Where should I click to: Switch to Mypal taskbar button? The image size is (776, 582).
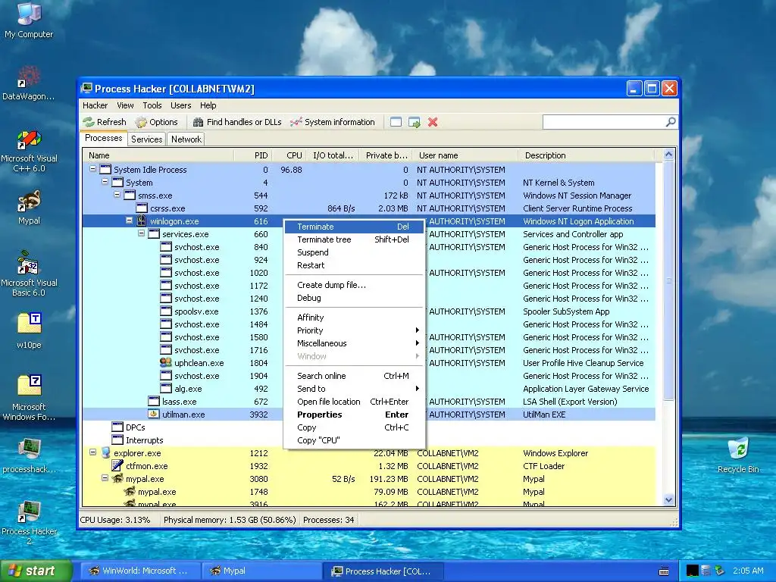pyautogui.click(x=261, y=571)
